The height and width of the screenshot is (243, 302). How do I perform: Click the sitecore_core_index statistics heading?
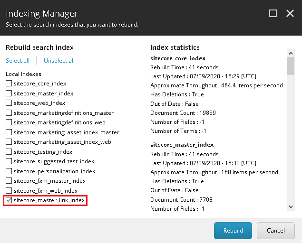tap(178, 58)
